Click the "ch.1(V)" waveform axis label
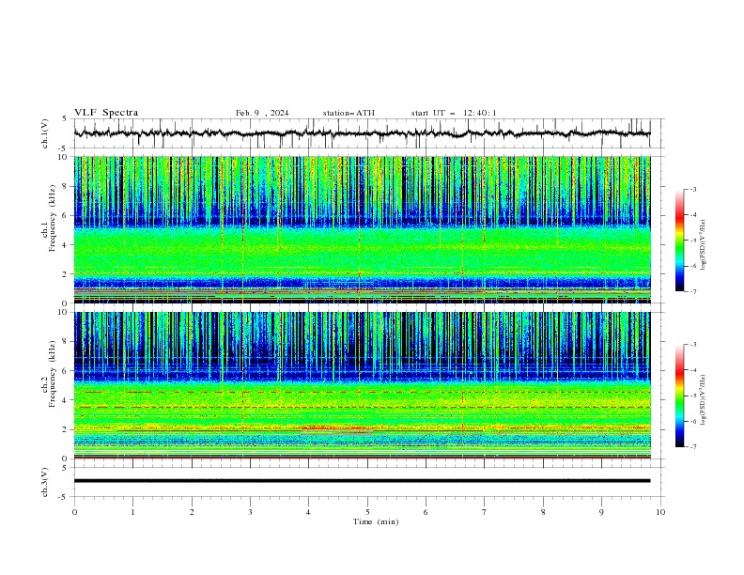744x575 pixels. pyautogui.click(x=45, y=133)
